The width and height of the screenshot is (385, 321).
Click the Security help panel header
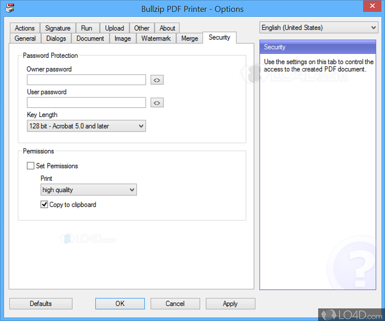pos(318,47)
